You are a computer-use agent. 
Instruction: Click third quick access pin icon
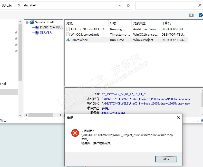pyautogui.click(x=16, y=45)
